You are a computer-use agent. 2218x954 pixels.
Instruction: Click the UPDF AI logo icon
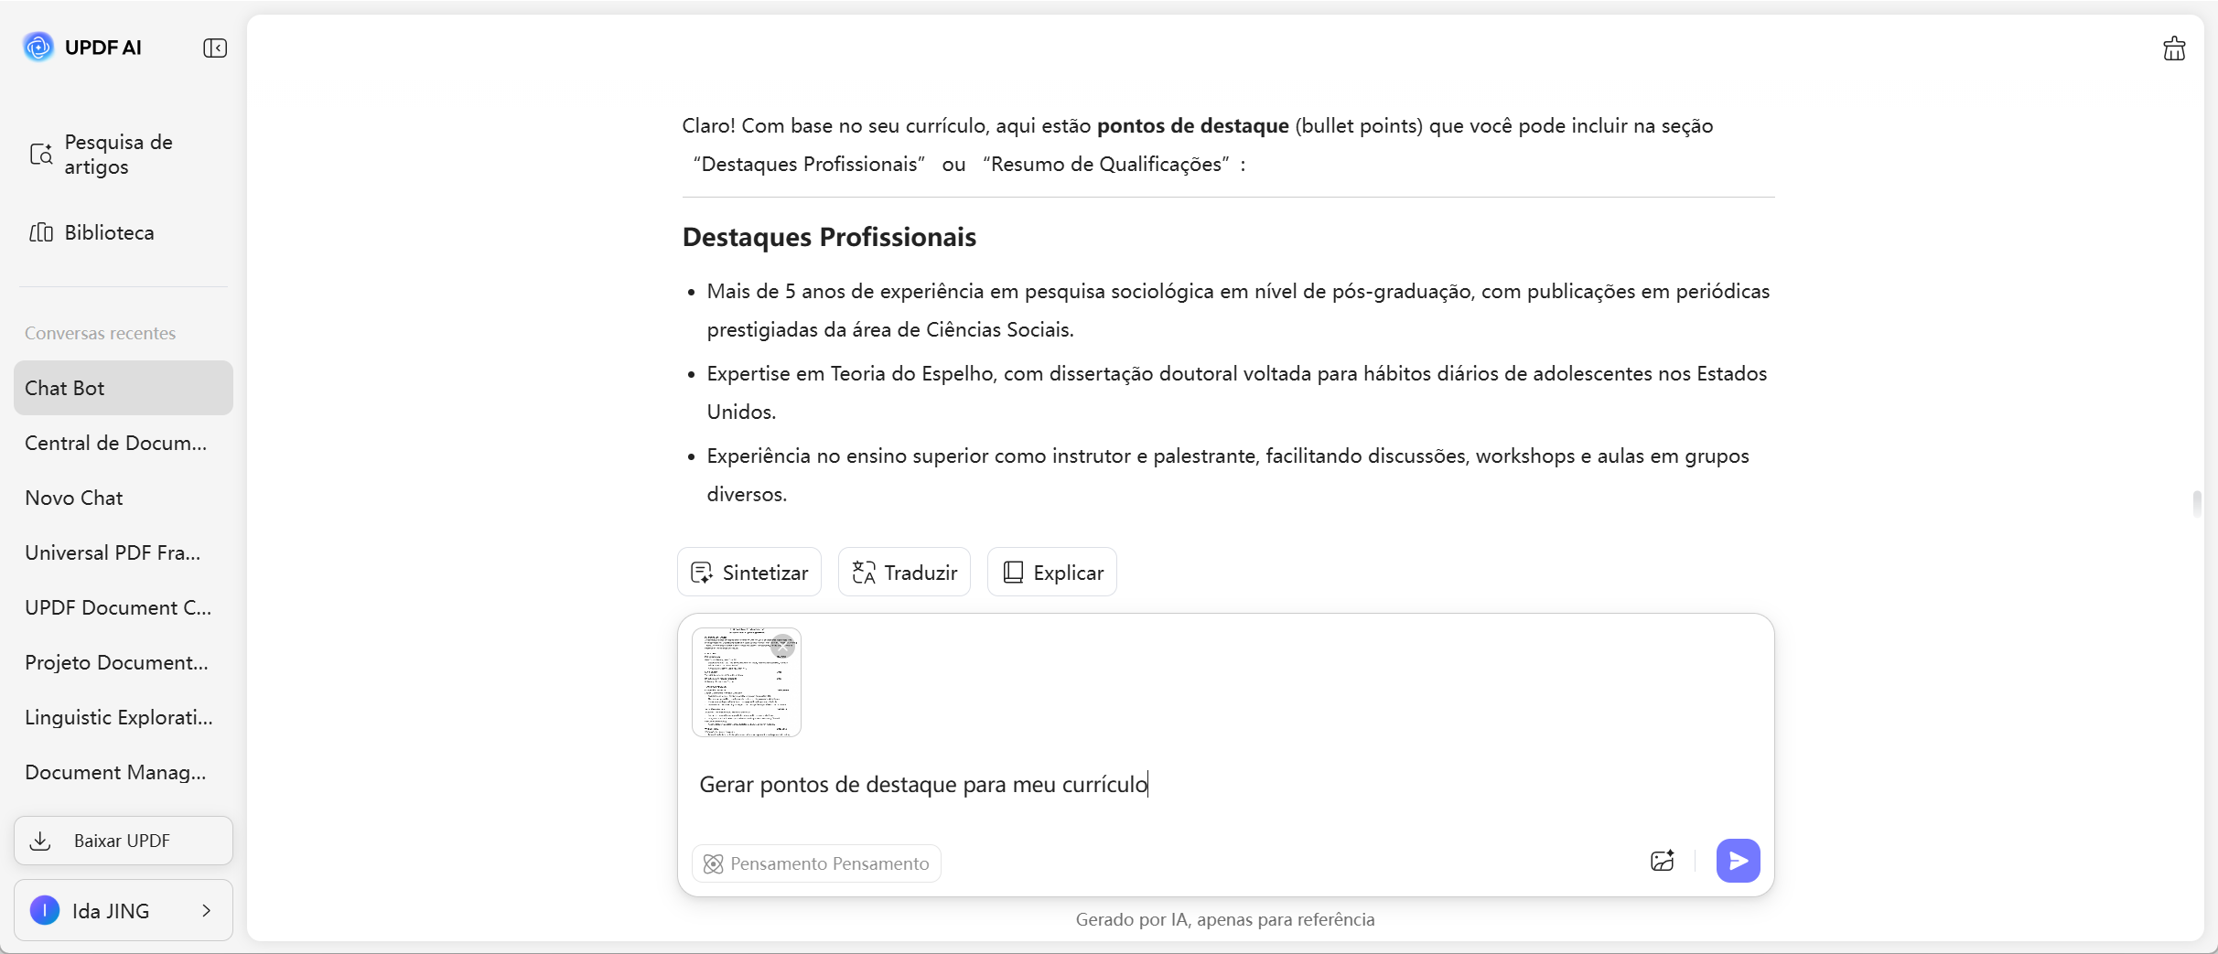[x=38, y=47]
